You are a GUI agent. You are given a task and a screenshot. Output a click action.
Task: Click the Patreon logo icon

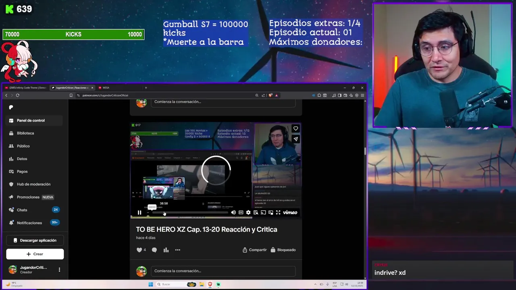pos(11,107)
